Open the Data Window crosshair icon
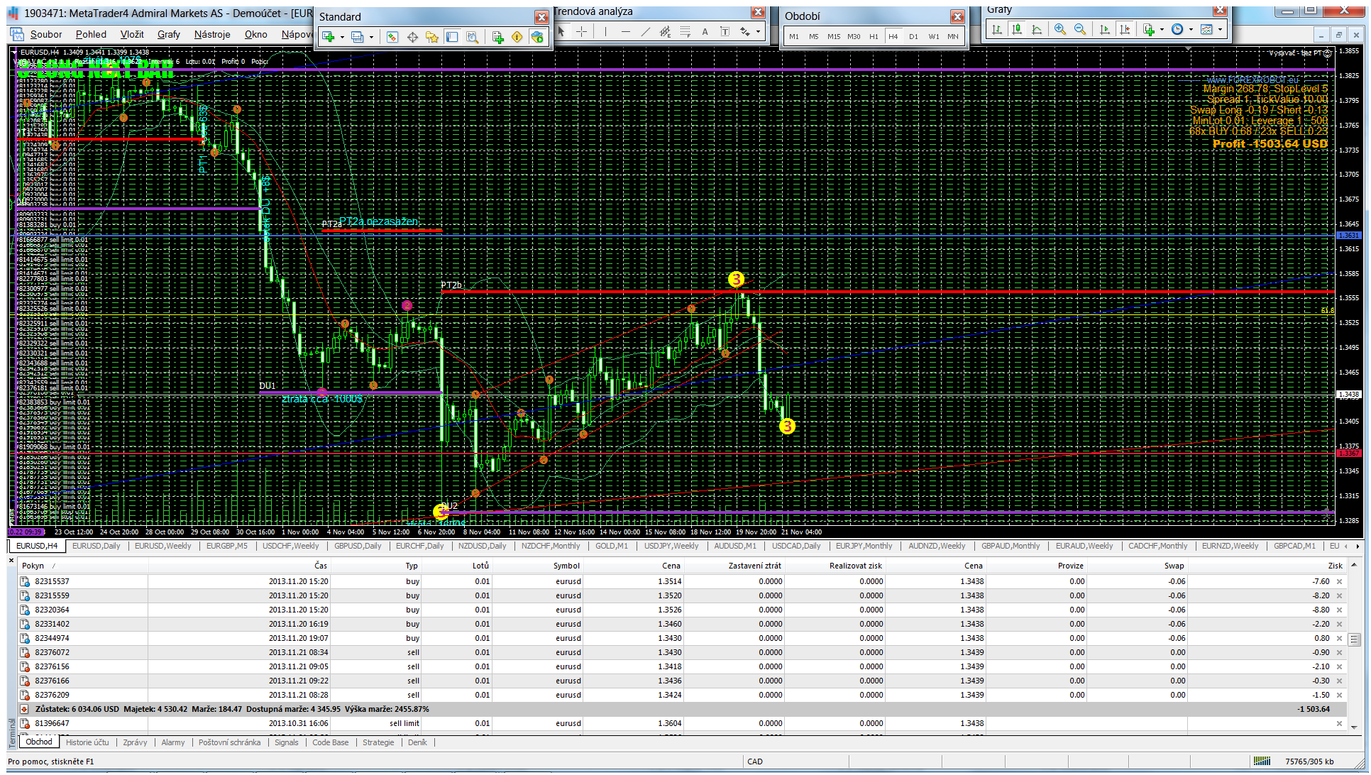Image resolution: width=1371 pixels, height=775 pixels. pos(412,37)
